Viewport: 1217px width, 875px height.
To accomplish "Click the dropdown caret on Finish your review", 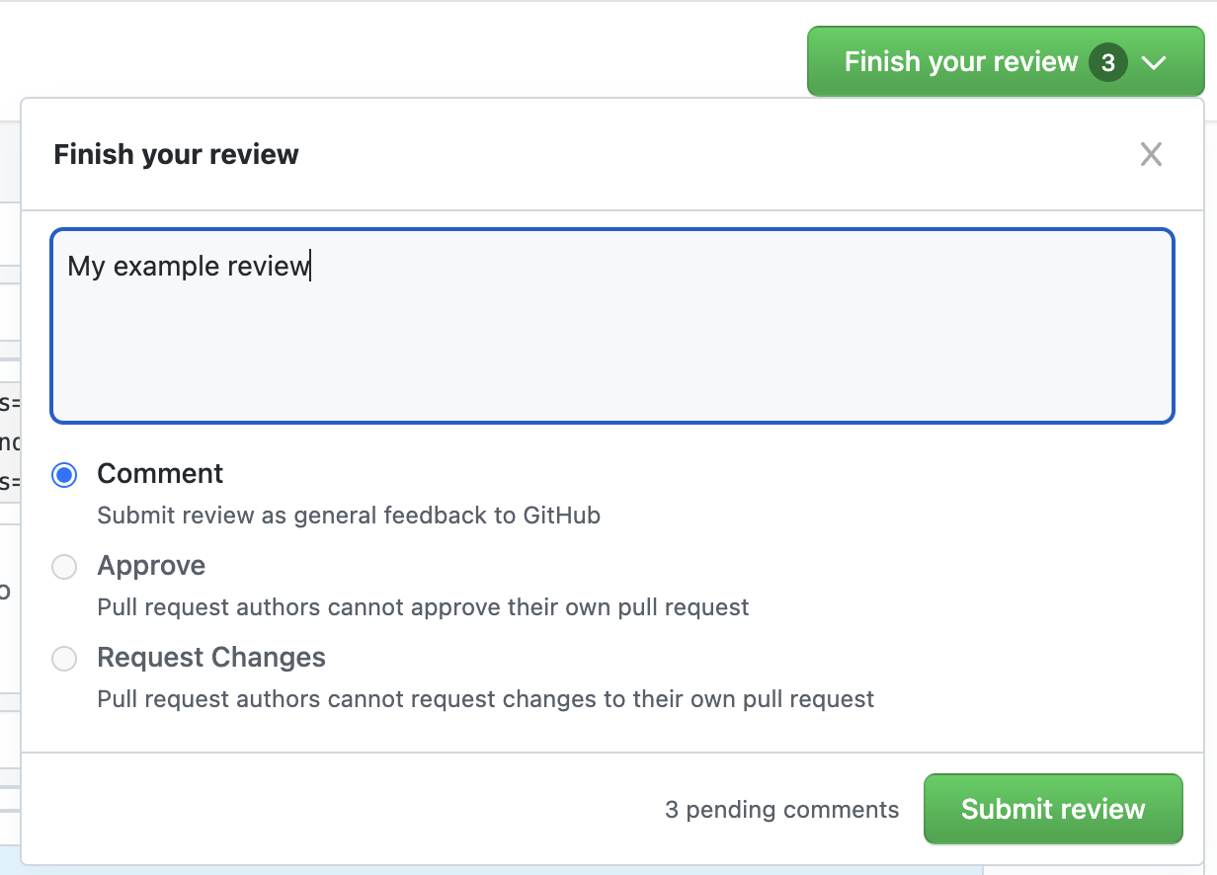I will coord(1154,63).
